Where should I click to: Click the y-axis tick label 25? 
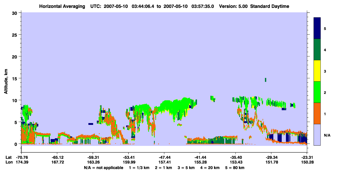coord(15,35)
